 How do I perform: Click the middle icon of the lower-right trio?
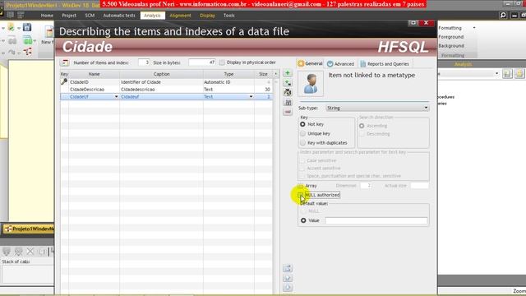(x=288, y=278)
